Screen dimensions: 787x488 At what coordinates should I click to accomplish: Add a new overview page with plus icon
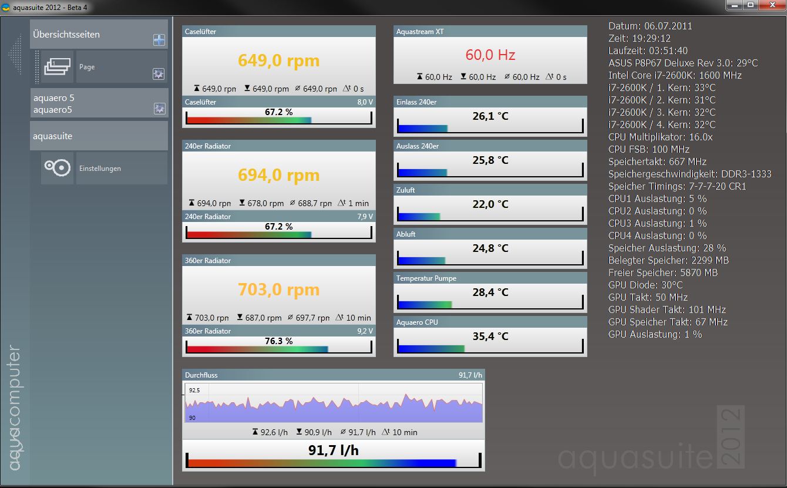tap(159, 40)
